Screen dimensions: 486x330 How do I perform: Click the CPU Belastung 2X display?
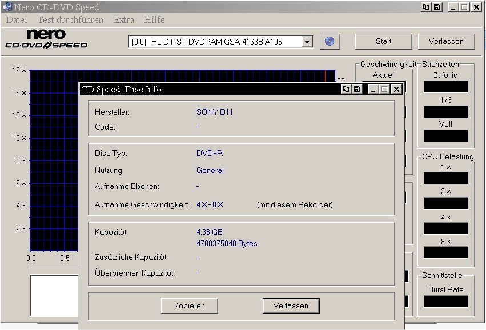coord(445,203)
